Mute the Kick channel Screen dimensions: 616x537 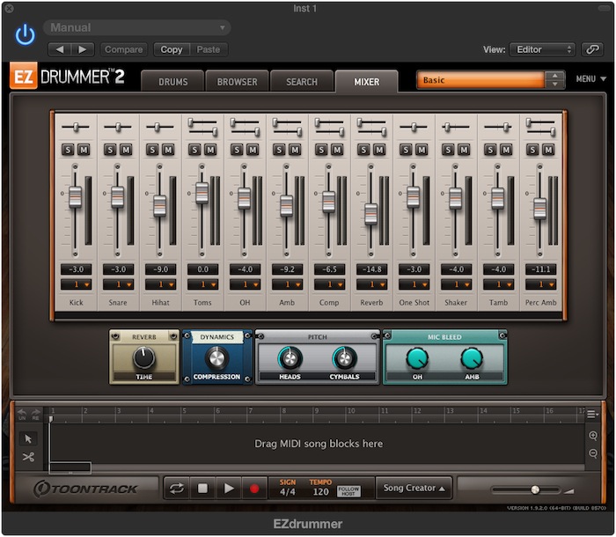click(84, 150)
